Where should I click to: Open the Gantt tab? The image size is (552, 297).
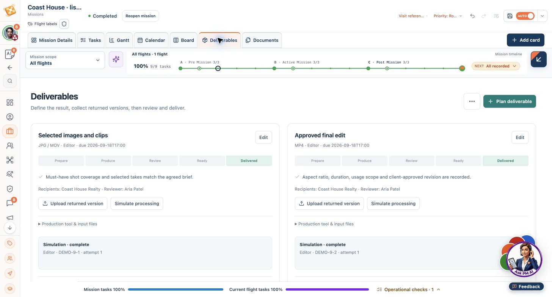tap(119, 40)
